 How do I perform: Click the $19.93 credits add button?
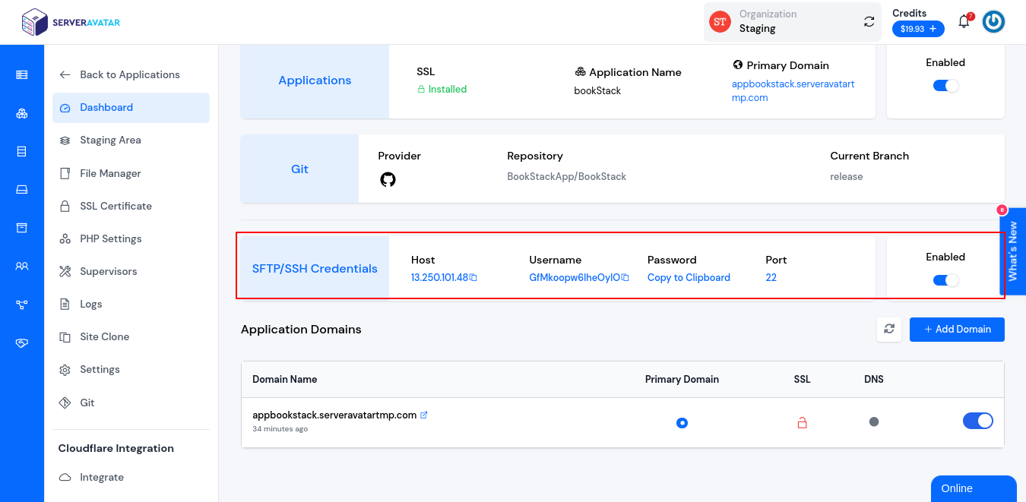click(918, 29)
